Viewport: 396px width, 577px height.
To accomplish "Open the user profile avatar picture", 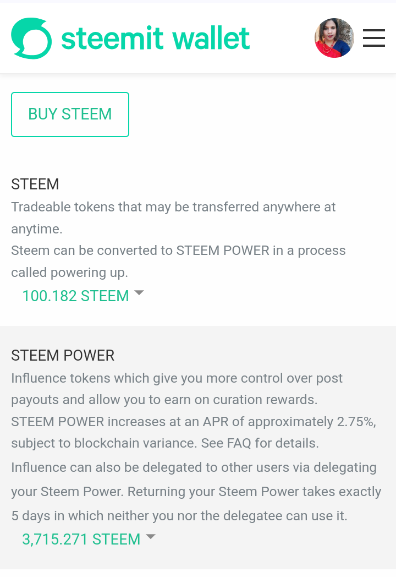I will 334,38.
